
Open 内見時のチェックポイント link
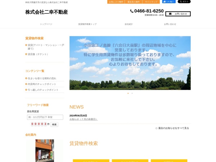coord(42,84)
